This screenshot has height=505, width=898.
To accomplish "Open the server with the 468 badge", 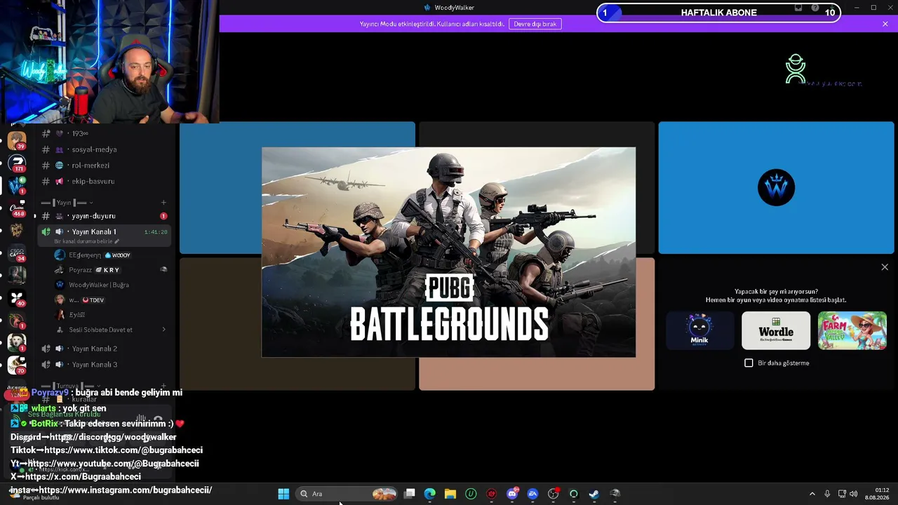I will pyautogui.click(x=17, y=208).
